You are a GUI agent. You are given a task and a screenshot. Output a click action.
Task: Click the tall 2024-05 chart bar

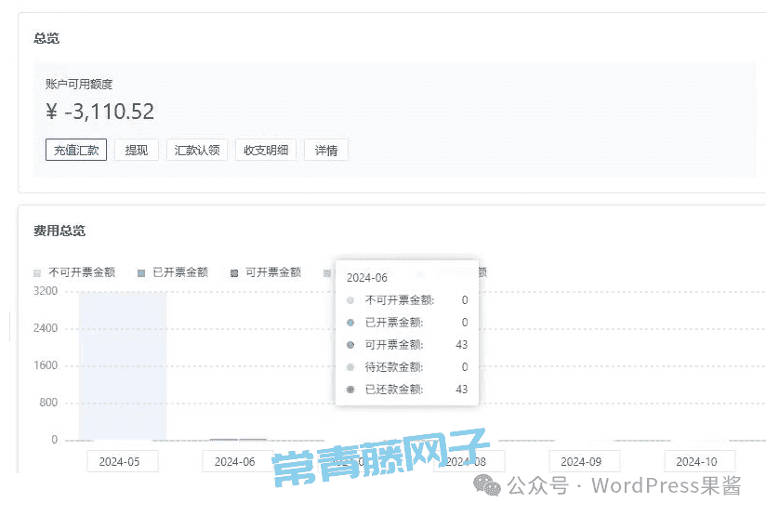click(x=123, y=366)
